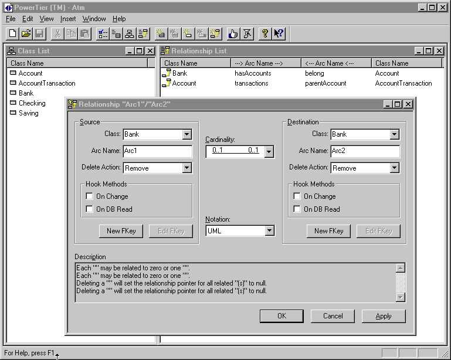Image resolution: width=451 pixels, height=360 pixels.
Task: Click the third starburst new-item toolbar icon
Action: pyautogui.click(x=188, y=33)
